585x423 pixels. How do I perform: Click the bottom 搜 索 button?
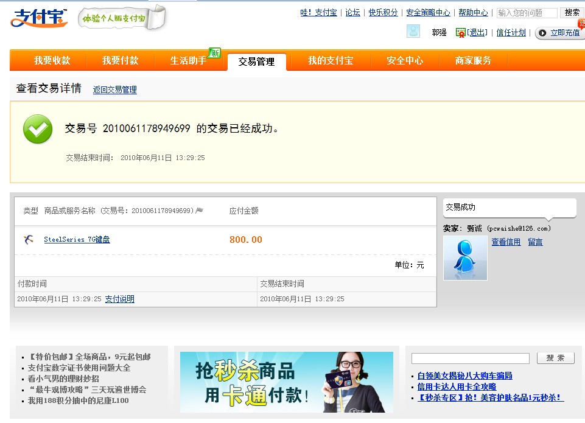click(556, 358)
